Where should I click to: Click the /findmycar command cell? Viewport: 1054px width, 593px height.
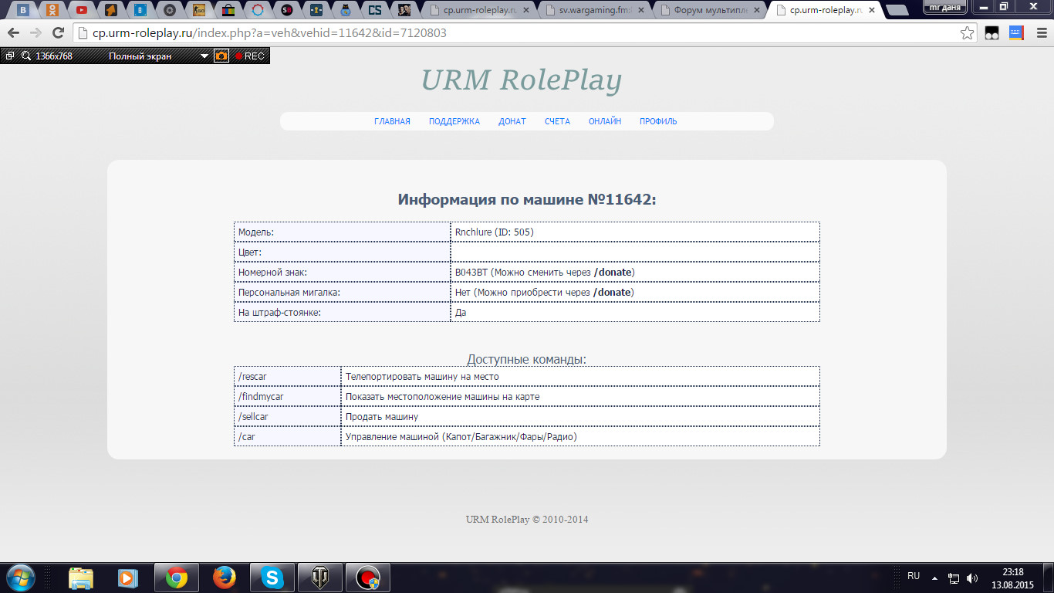tap(288, 396)
